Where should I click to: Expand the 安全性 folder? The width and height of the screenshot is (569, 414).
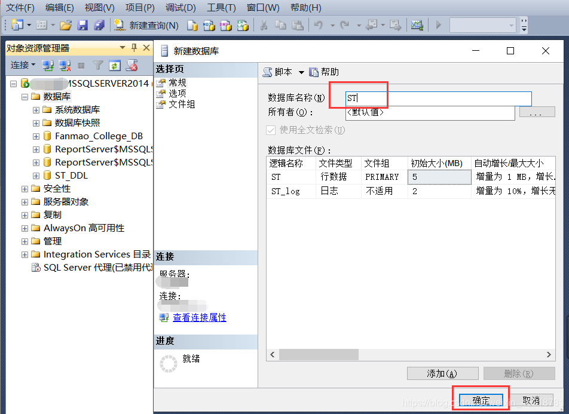[25, 189]
